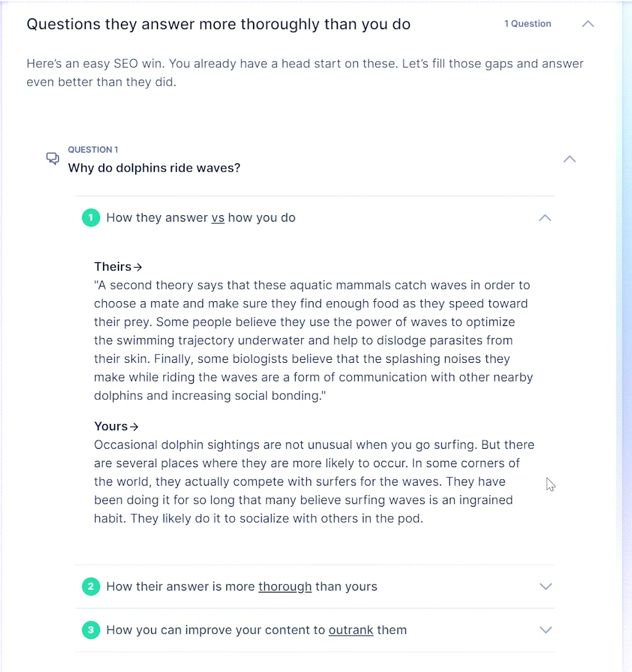Click the 'QUESTION 1' small label
This screenshot has height=672, width=632.
93,150
